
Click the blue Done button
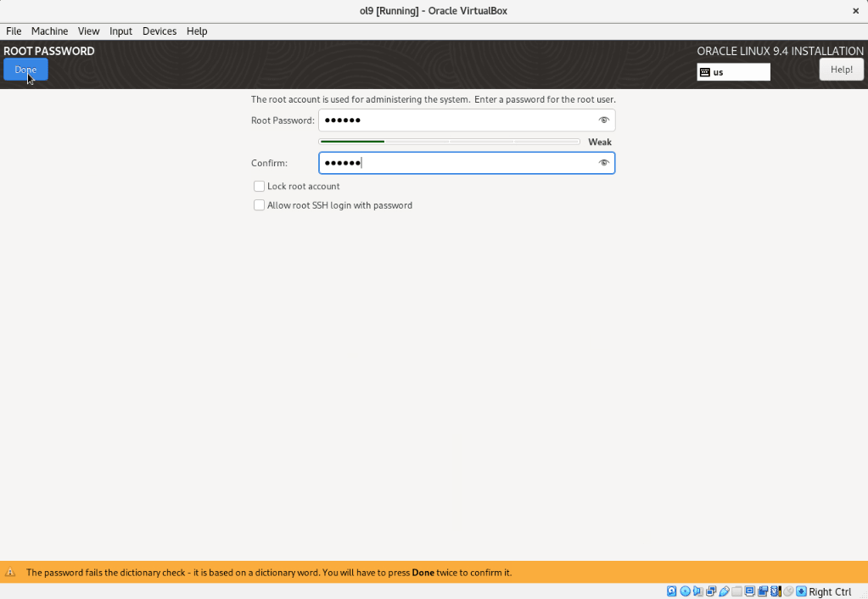(25, 70)
